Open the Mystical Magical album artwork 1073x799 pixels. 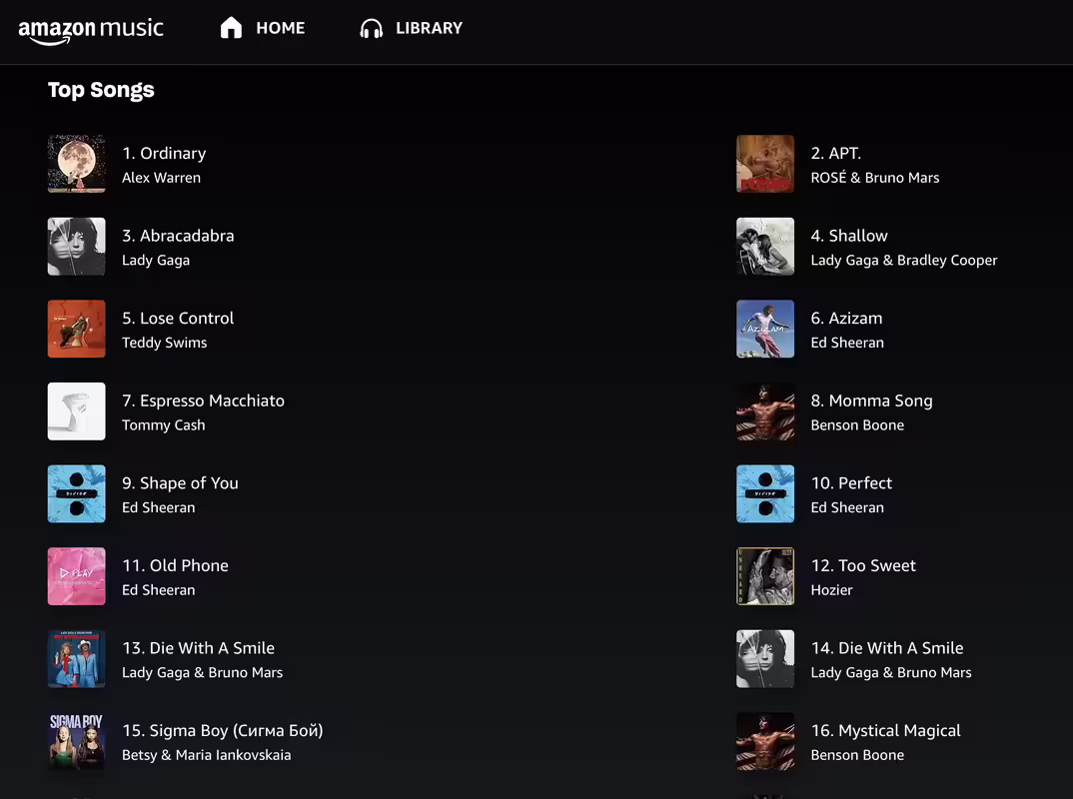(x=765, y=741)
